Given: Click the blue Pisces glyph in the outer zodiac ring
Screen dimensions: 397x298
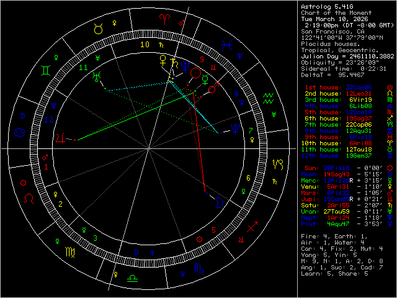Looking at the screenshot, I should point(226,45).
